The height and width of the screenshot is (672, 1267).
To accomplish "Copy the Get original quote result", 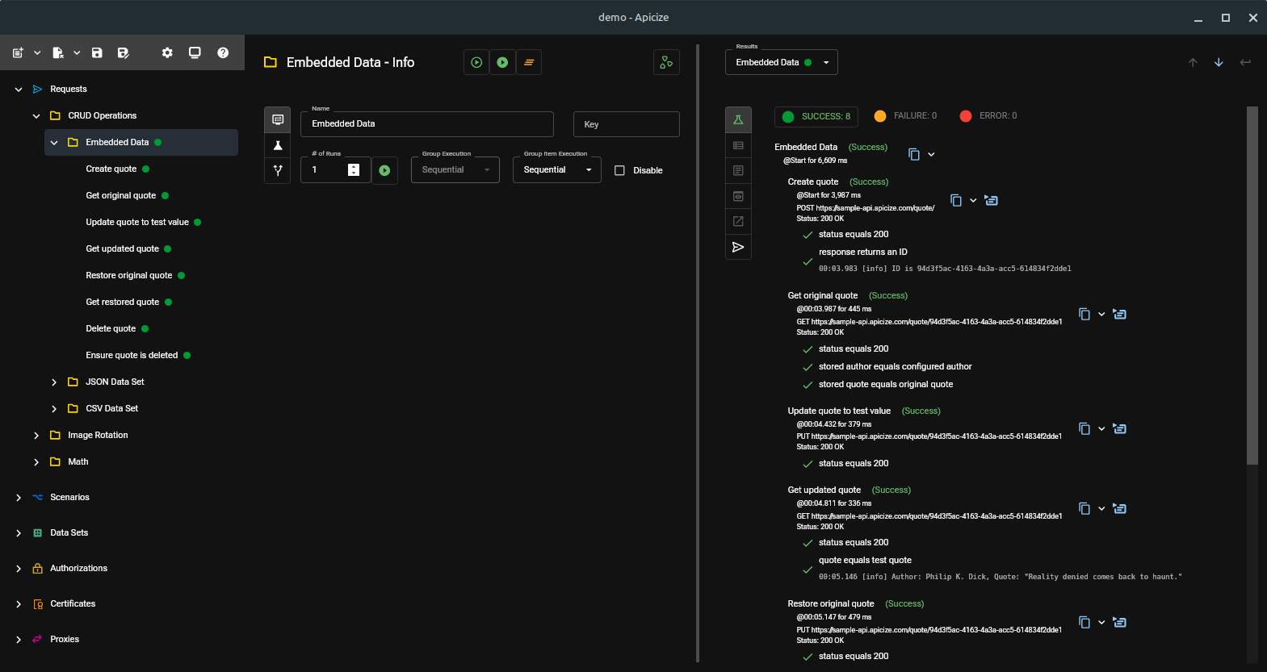I will 1085,314.
